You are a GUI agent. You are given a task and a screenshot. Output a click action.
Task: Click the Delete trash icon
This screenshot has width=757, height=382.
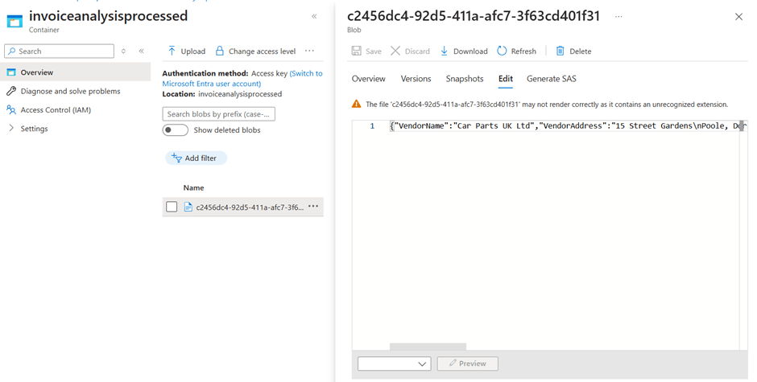561,51
